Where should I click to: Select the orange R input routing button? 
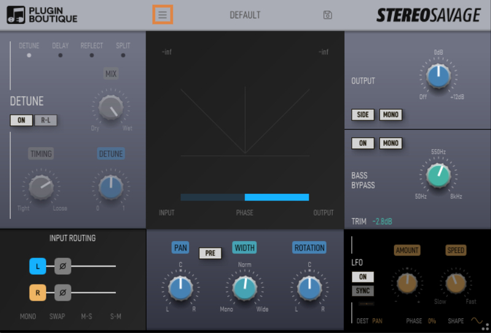point(37,293)
